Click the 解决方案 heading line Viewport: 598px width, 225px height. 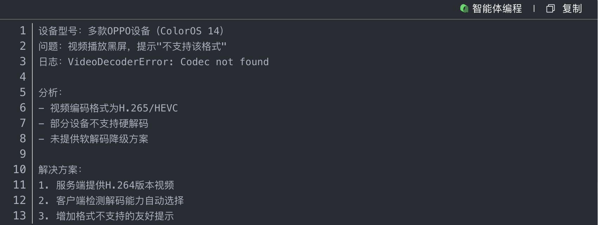click(60, 170)
